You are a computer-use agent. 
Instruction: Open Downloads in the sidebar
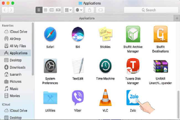pyautogui.click(x=17, y=67)
